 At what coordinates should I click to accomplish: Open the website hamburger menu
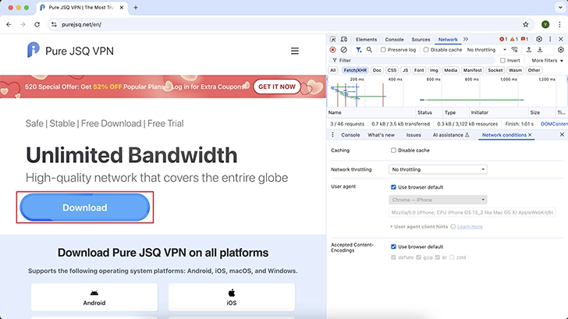[x=295, y=51]
